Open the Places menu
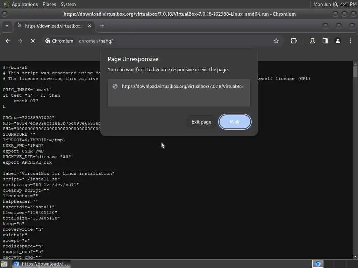 click(x=49, y=4)
